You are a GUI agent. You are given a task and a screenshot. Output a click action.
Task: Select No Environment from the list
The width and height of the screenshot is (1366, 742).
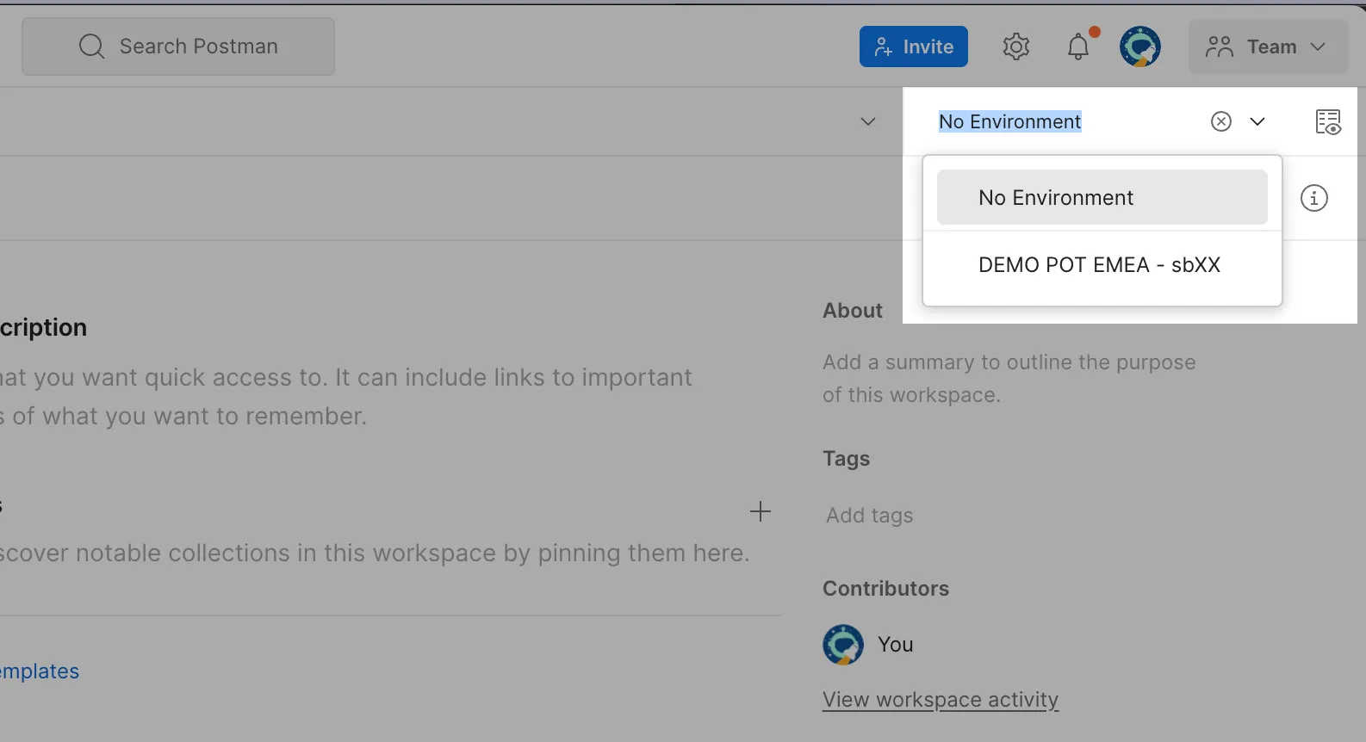pos(1102,197)
